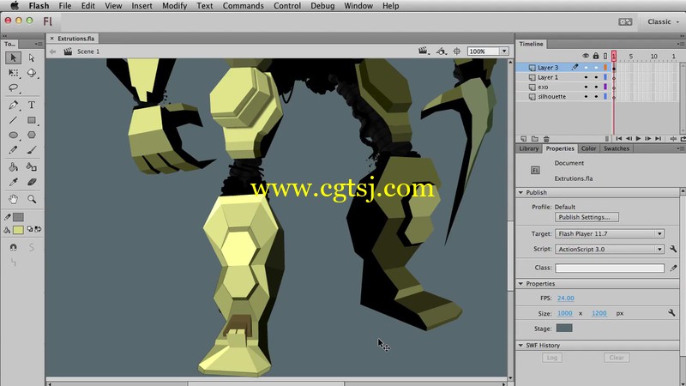Open the fill color swatch
This screenshot has width=686, height=386.
[18, 229]
